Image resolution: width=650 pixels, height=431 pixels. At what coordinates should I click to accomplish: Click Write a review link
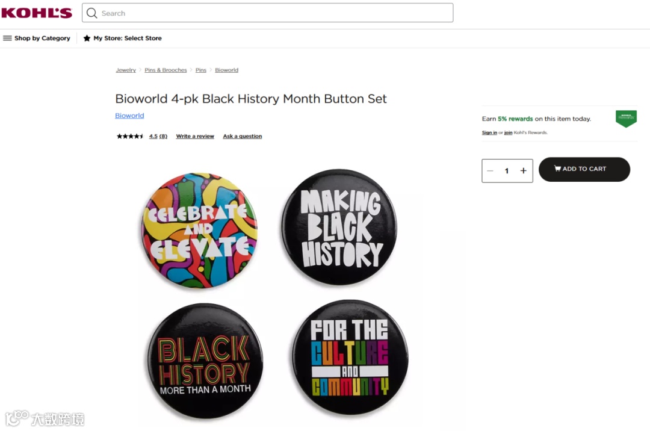[195, 137]
